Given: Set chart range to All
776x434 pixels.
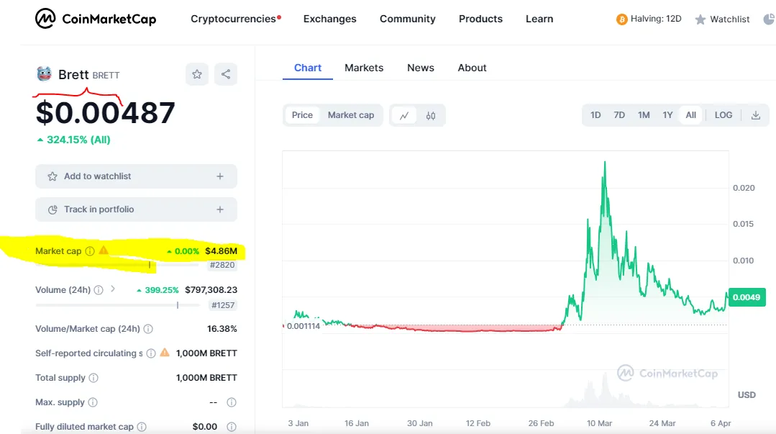Looking at the screenshot, I should [x=691, y=115].
